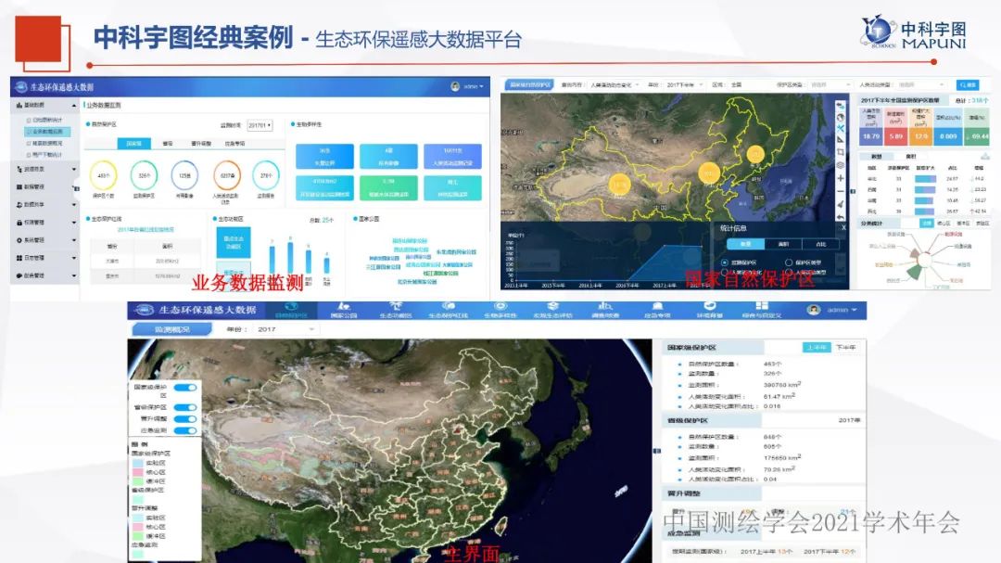Viewport: 1001px width, 563px height.
Task: Click the 综合与自定义 grid icon
Action: click(x=758, y=306)
